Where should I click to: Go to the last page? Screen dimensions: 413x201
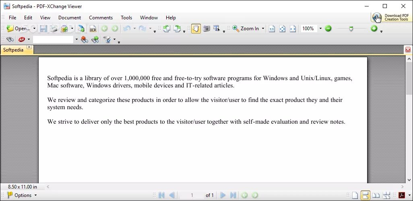coord(233,195)
